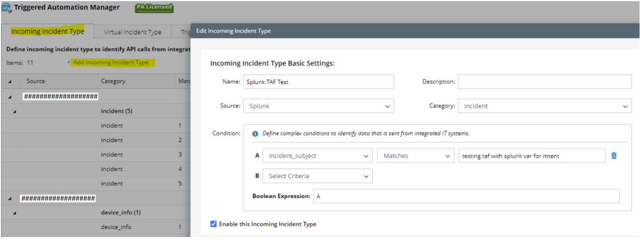
Task: Click the PA Licensed badge
Action: 154,8
